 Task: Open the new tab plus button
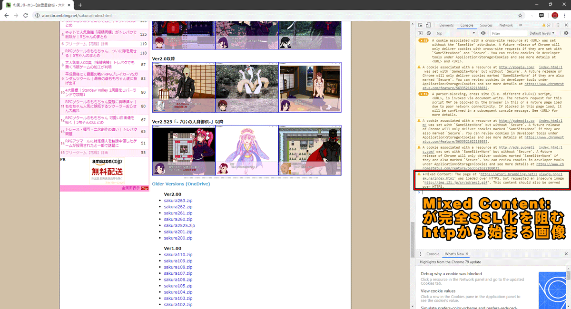click(x=80, y=5)
